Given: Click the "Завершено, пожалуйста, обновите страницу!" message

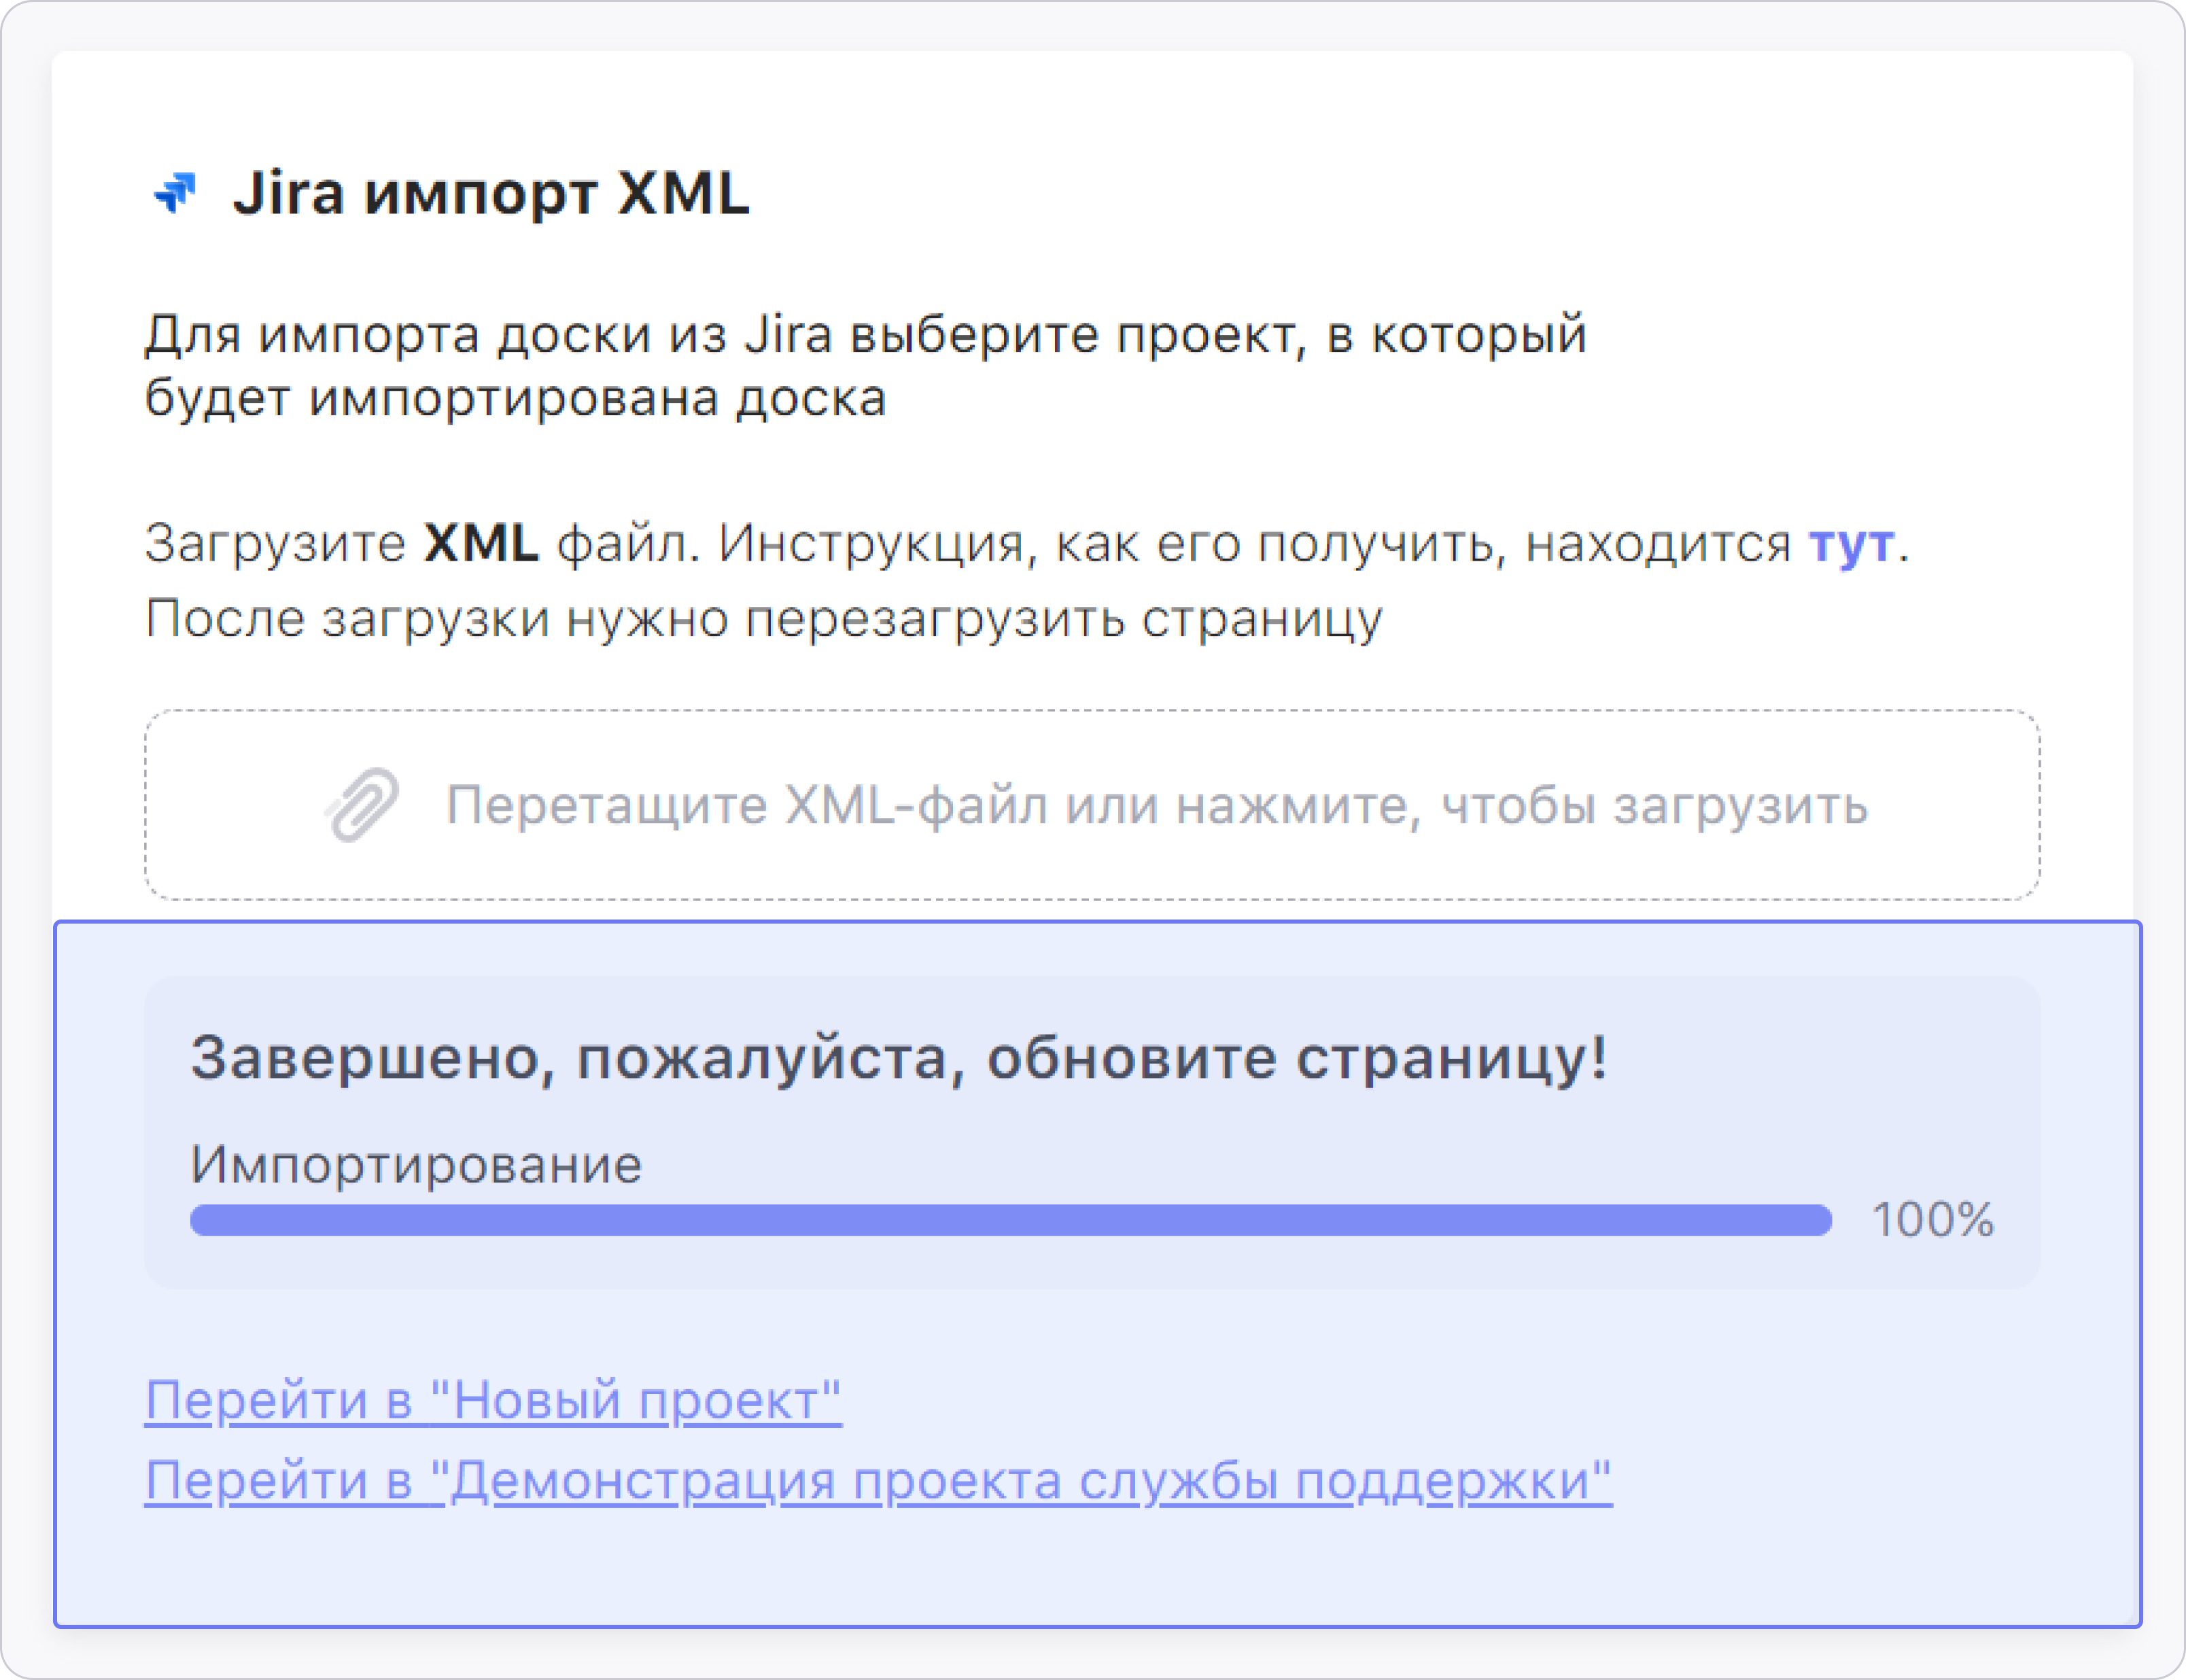Looking at the screenshot, I should click(899, 1058).
